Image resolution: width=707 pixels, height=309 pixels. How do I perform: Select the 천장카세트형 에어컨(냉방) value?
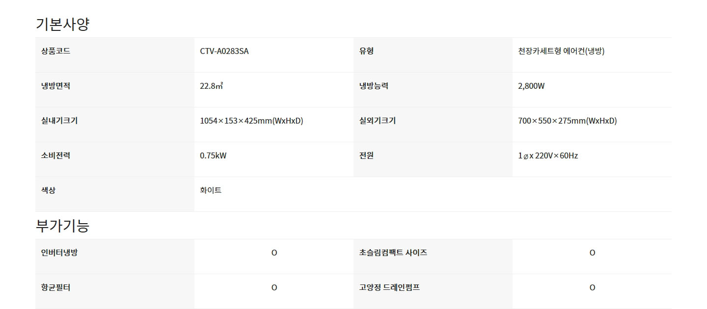pos(561,51)
